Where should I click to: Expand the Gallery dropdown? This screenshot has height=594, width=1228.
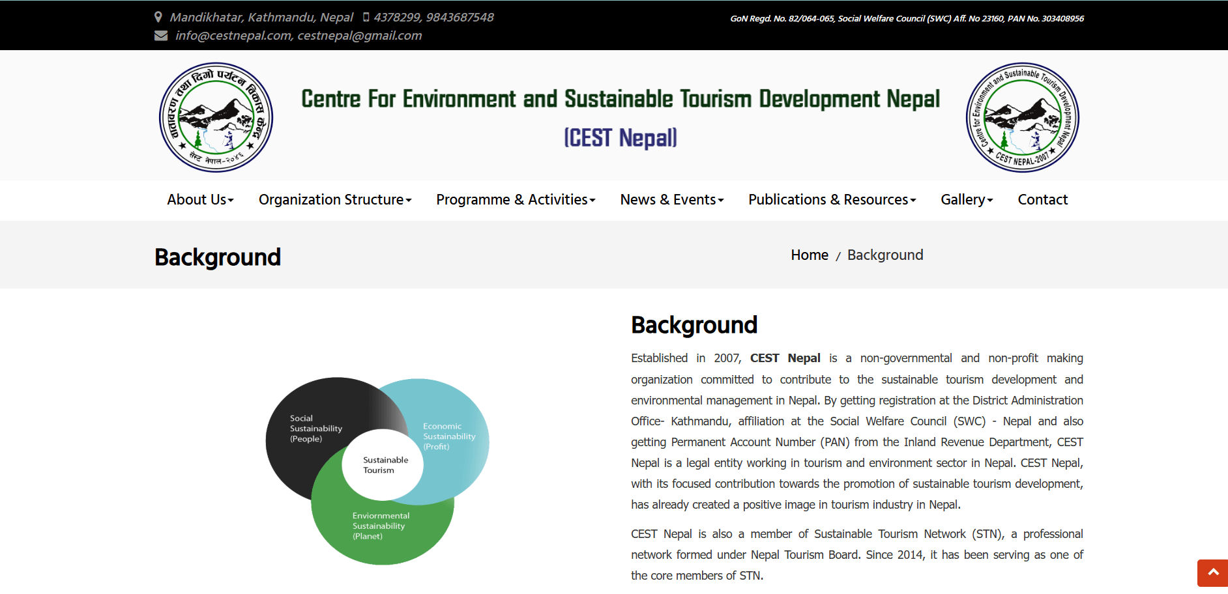pyautogui.click(x=966, y=200)
